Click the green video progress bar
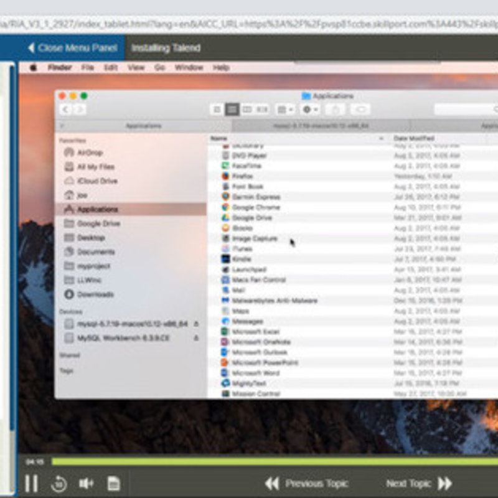 pyautogui.click(x=275, y=461)
